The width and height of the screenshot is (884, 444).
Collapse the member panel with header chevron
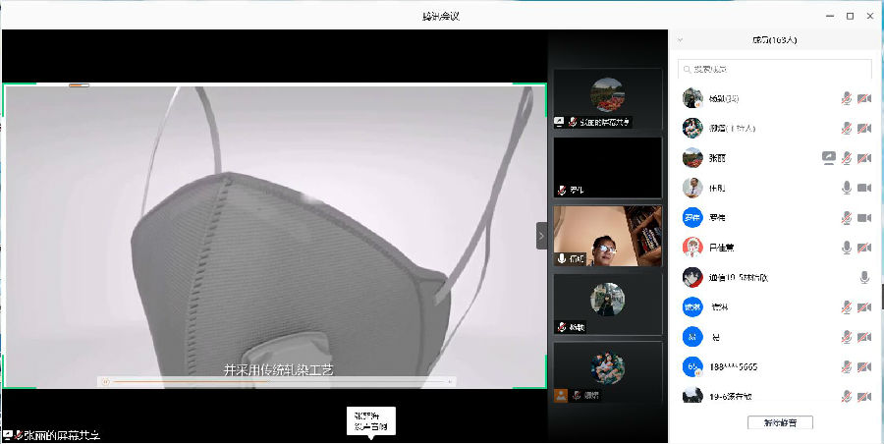pos(680,40)
